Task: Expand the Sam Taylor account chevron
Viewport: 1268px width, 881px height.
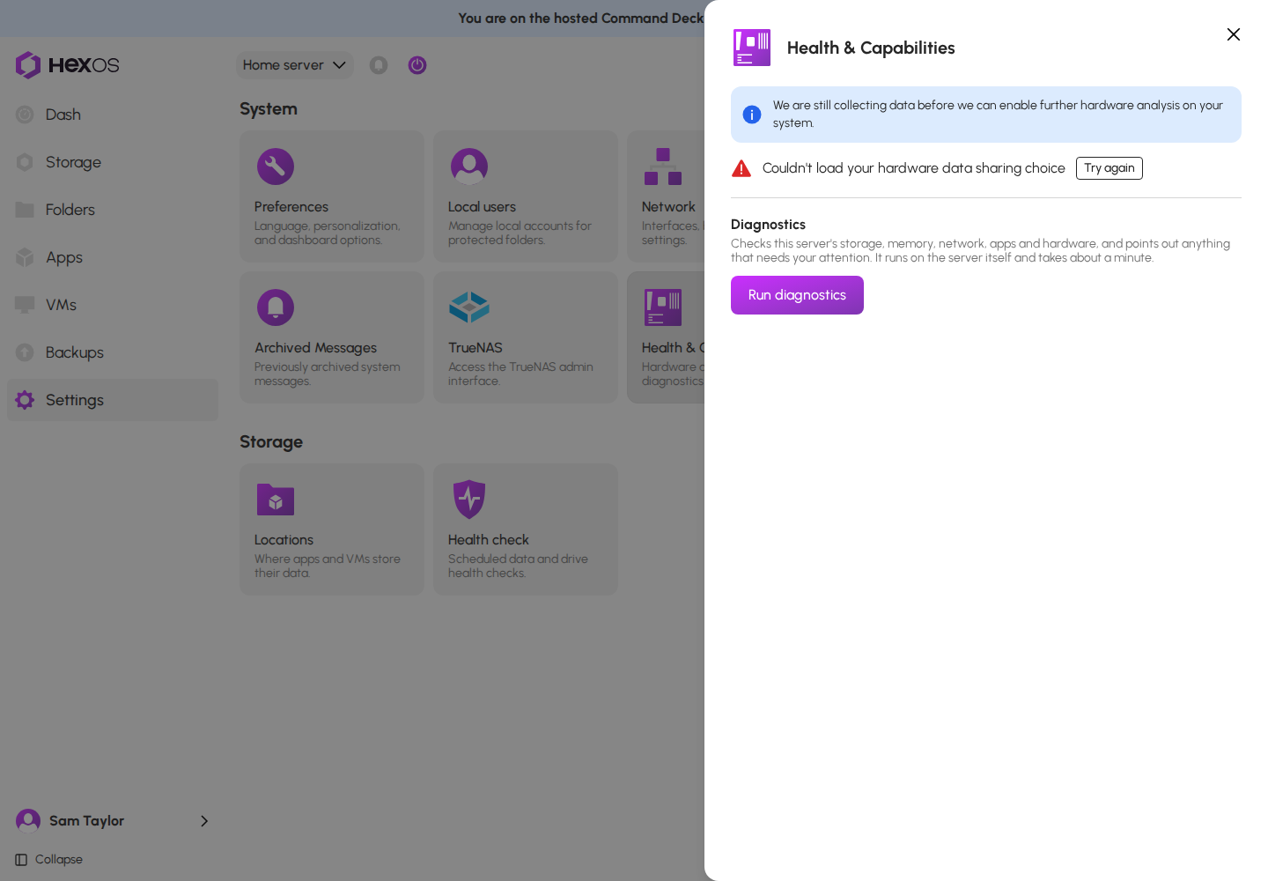Action: click(x=204, y=821)
